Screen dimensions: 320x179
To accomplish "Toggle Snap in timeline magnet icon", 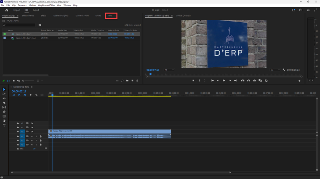I will pos(19,95).
